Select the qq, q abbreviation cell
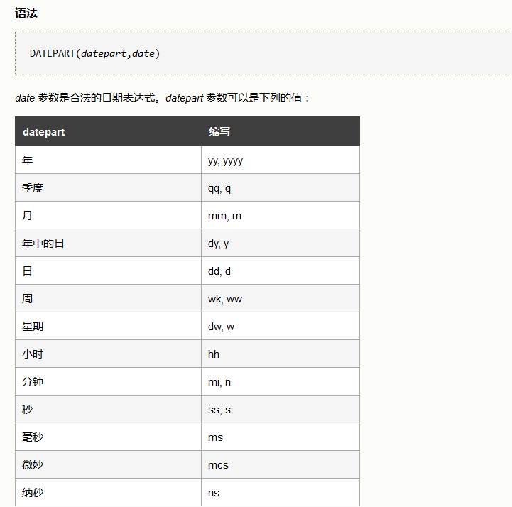Image resolution: width=512 pixels, height=507 pixels. click(x=280, y=187)
